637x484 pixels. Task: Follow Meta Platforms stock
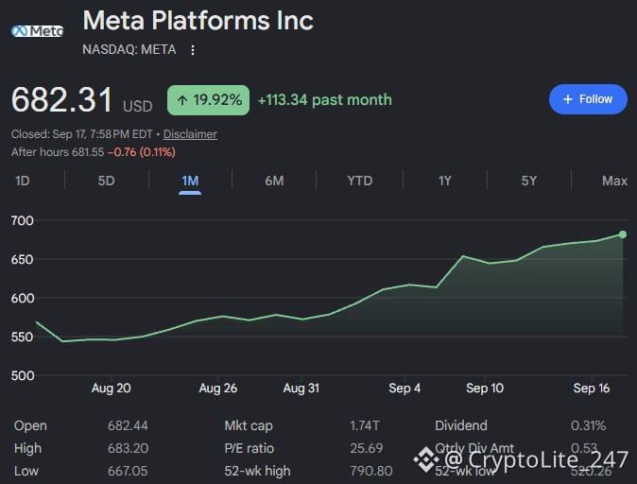pos(588,99)
